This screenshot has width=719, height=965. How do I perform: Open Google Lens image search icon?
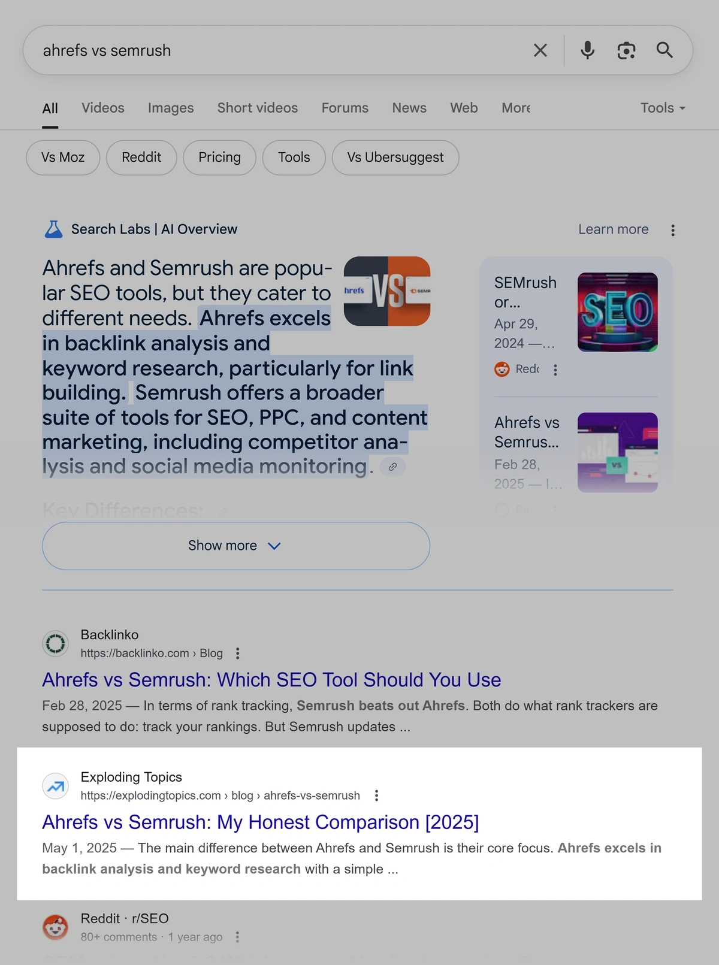(626, 50)
